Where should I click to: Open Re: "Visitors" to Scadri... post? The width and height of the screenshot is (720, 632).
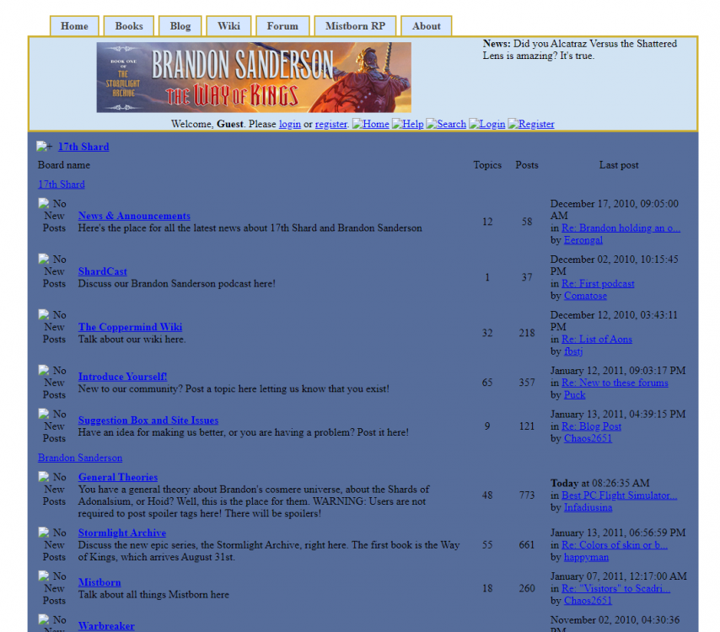point(615,588)
